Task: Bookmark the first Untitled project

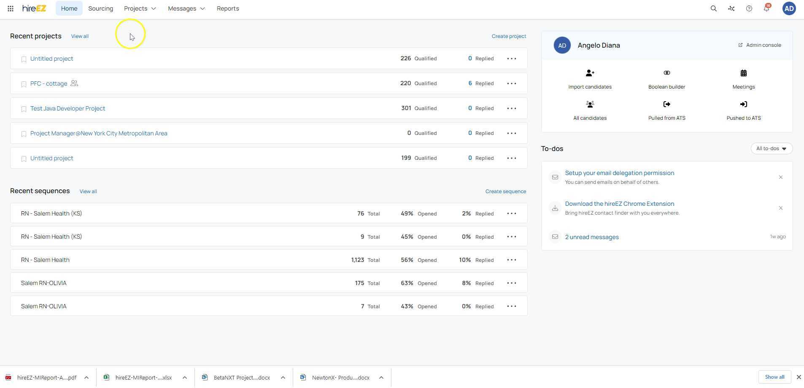Action: pos(24,59)
